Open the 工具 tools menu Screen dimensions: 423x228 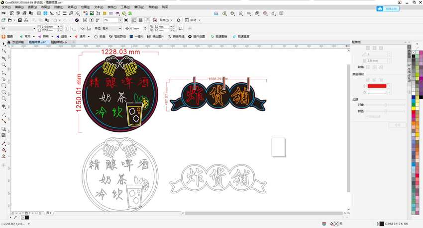click(x=125, y=7)
